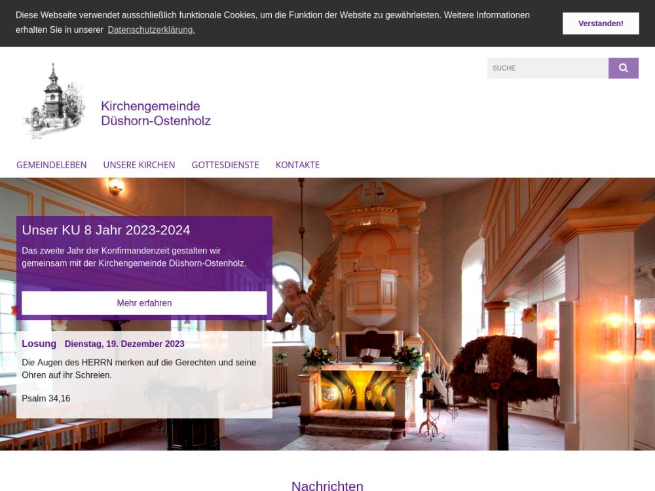
Task: Click Kirchengemeinde Düshorn-Ostenholz site title
Action: click(x=156, y=113)
